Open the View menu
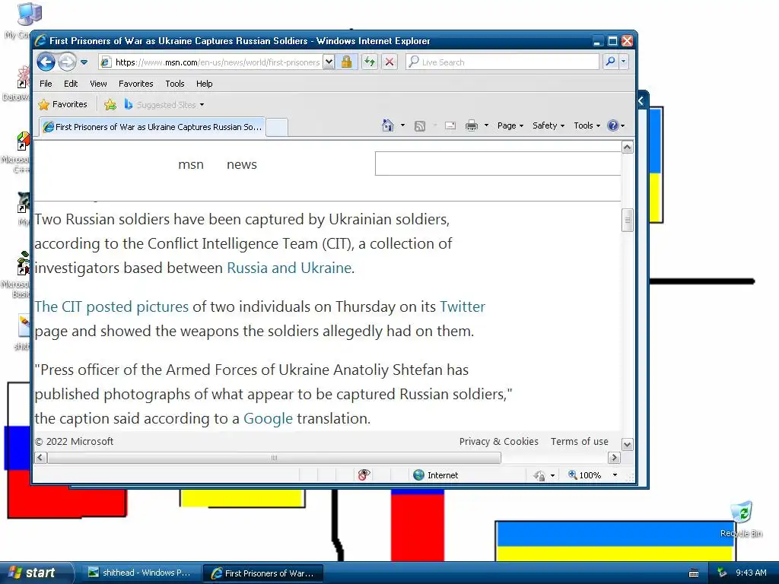Viewport: 779px width, 584px height. [98, 84]
